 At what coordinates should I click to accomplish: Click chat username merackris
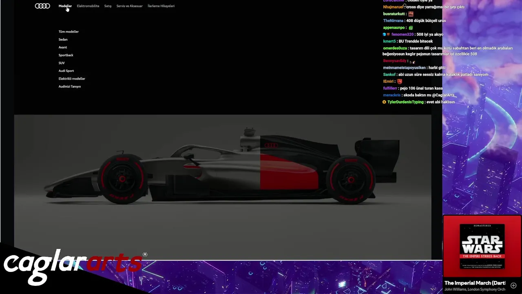(392, 95)
